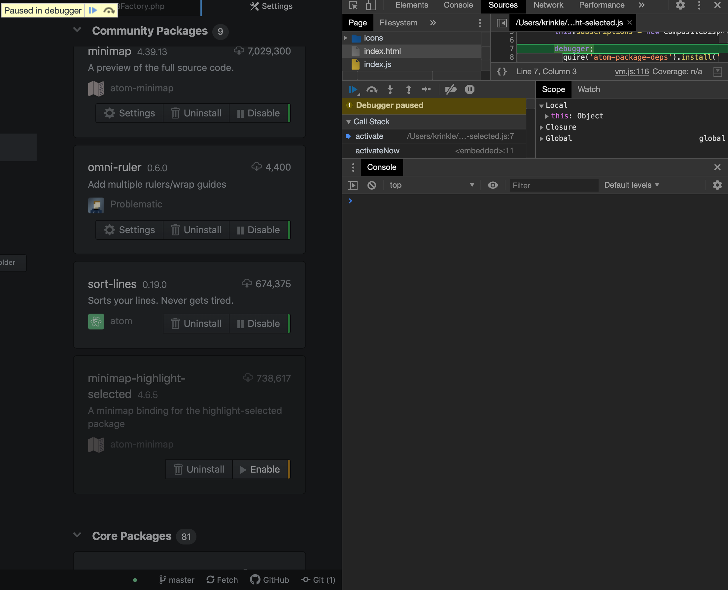
Task: Uninstall the sort-lines package
Action: (196, 324)
